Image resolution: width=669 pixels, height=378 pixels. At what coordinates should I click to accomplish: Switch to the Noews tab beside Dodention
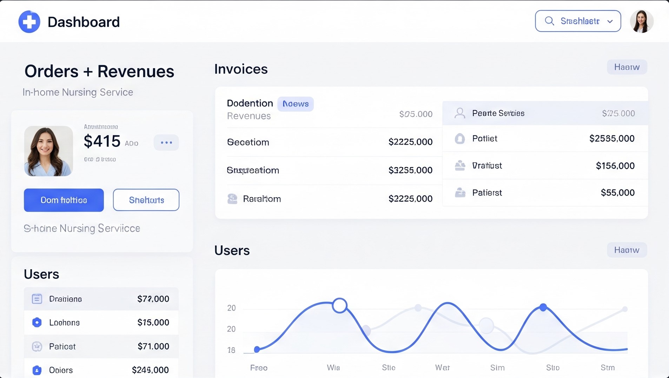pyautogui.click(x=296, y=104)
